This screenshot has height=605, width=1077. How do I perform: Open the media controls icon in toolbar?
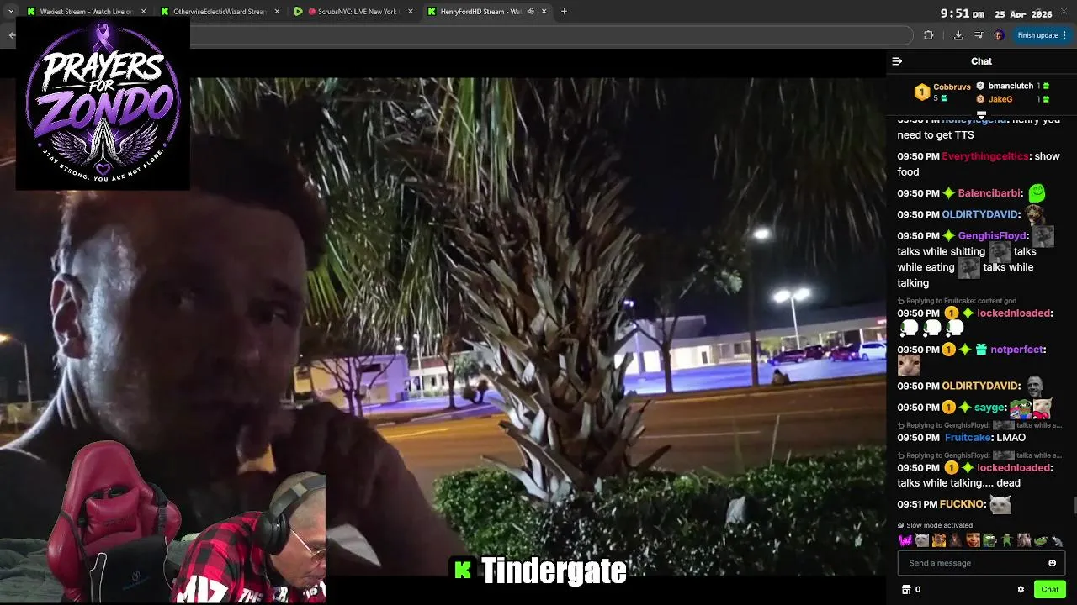(979, 35)
